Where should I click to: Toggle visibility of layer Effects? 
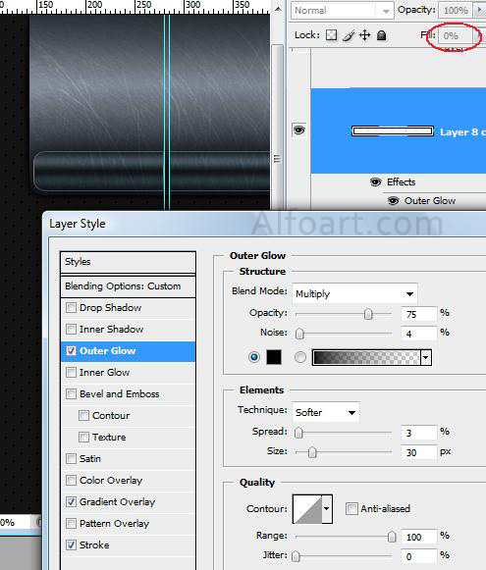[375, 181]
